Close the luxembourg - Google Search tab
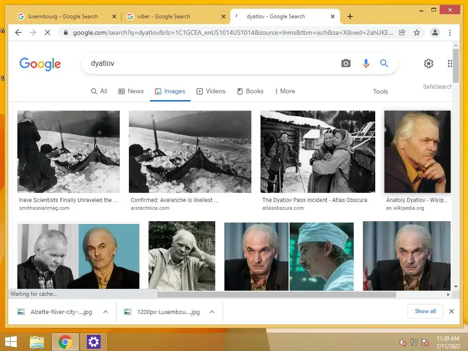 click(x=114, y=16)
